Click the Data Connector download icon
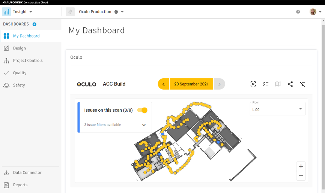 (6, 172)
